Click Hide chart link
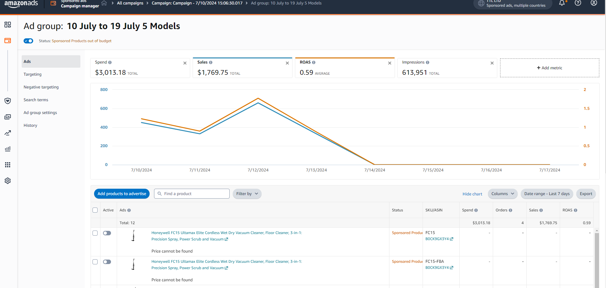Screen dimensions: 606x288 [x=472, y=194]
